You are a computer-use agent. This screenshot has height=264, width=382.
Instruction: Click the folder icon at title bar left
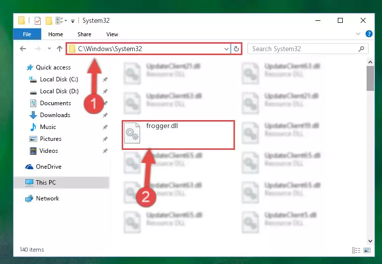click(x=22, y=21)
